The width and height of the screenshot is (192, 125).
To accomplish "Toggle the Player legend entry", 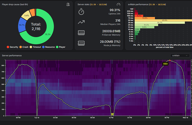I will 60,47.
